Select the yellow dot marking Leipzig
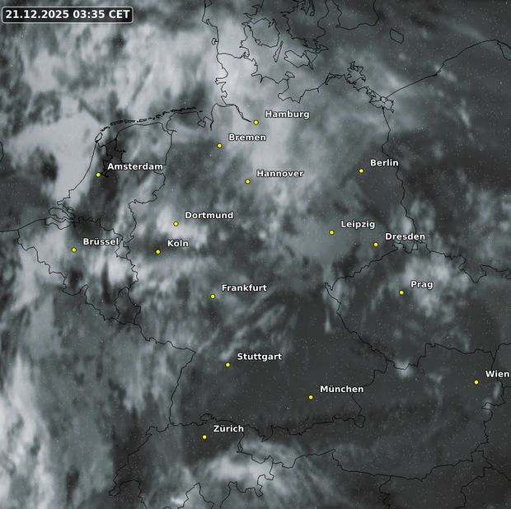Screen dimensions: 511x509 [x=332, y=232]
